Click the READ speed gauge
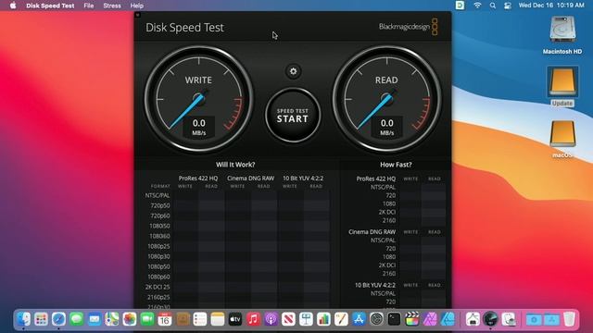 pos(386,99)
